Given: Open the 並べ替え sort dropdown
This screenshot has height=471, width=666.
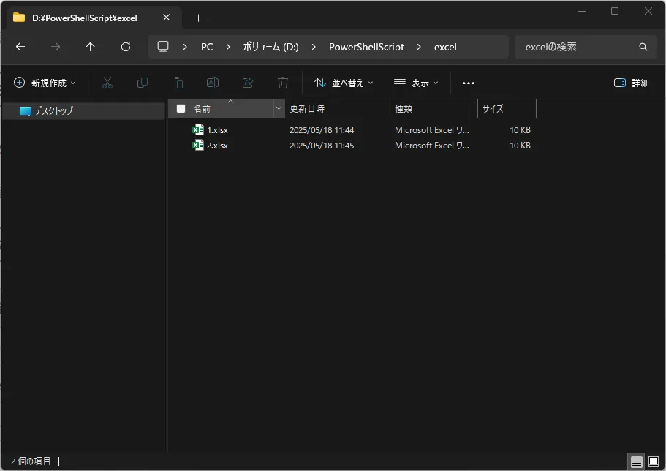Looking at the screenshot, I should point(344,83).
